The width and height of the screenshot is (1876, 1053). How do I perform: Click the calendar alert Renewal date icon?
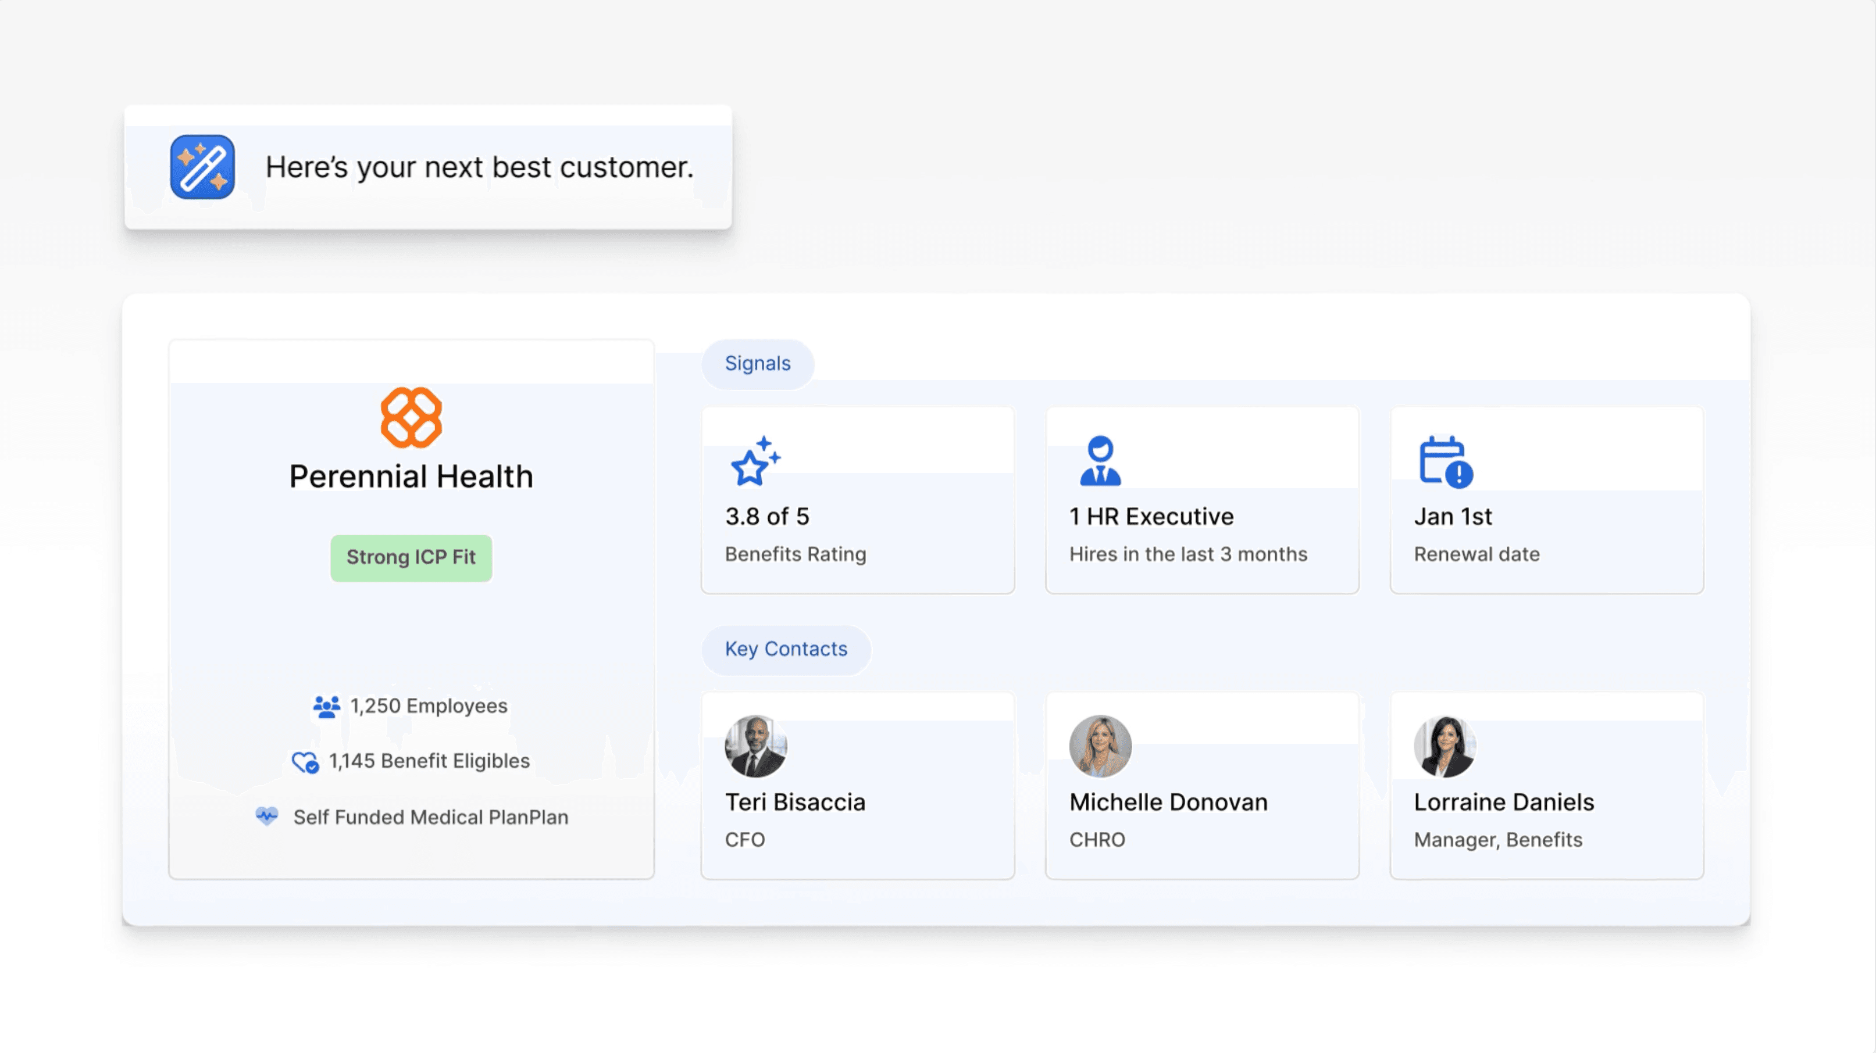(1446, 461)
